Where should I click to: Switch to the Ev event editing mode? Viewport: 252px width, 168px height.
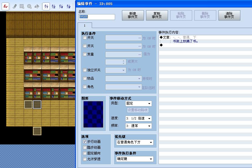[6, 6]
